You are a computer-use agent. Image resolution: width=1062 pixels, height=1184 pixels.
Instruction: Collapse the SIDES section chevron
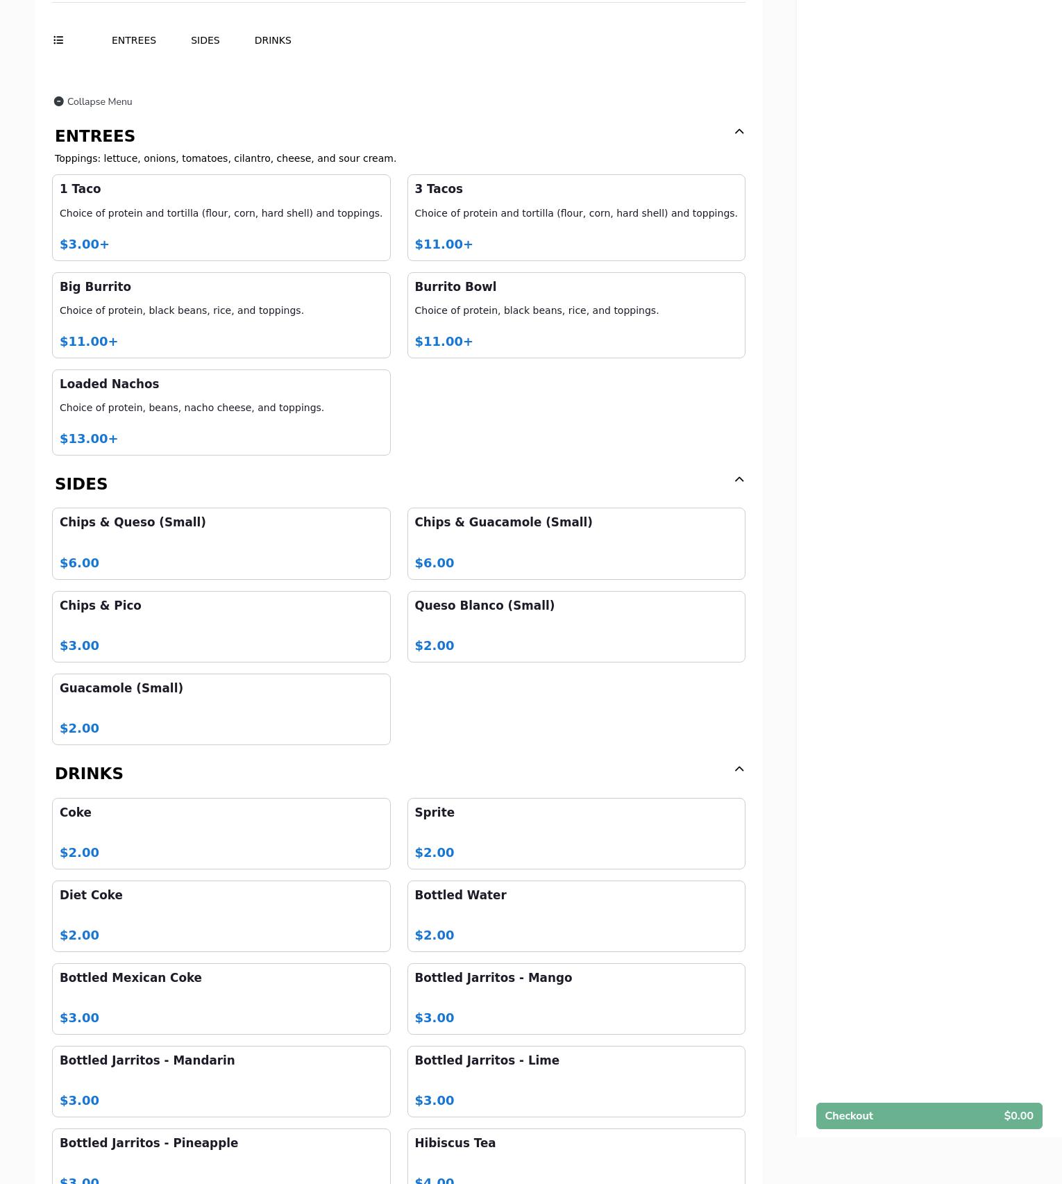coord(739,480)
